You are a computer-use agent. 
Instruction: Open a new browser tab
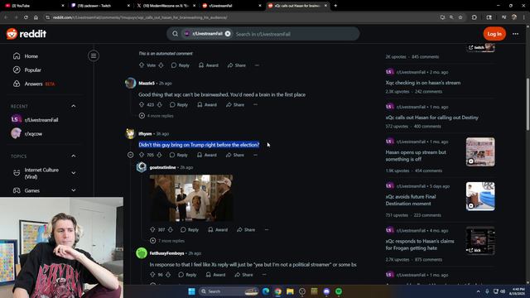click(x=335, y=6)
